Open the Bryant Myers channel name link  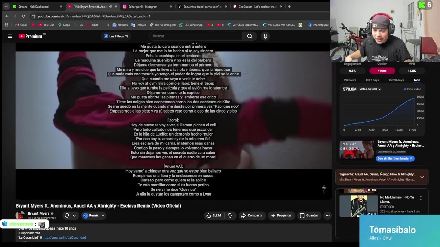click(38, 213)
